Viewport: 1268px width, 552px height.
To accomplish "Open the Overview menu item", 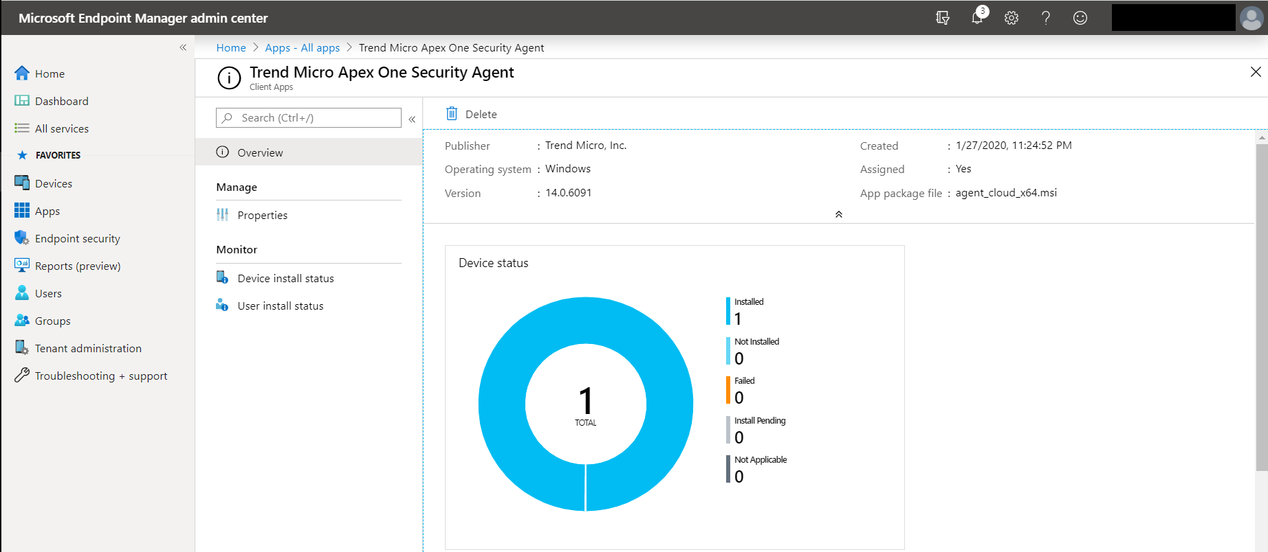I will (x=309, y=152).
